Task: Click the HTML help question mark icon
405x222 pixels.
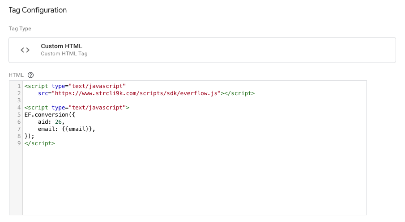Action: pyautogui.click(x=30, y=75)
